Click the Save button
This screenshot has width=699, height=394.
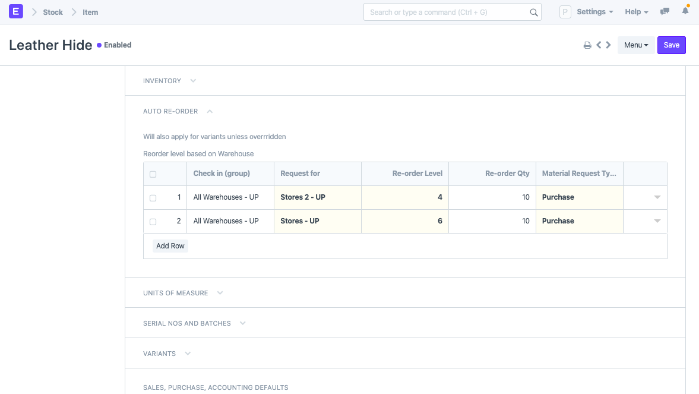point(671,45)
